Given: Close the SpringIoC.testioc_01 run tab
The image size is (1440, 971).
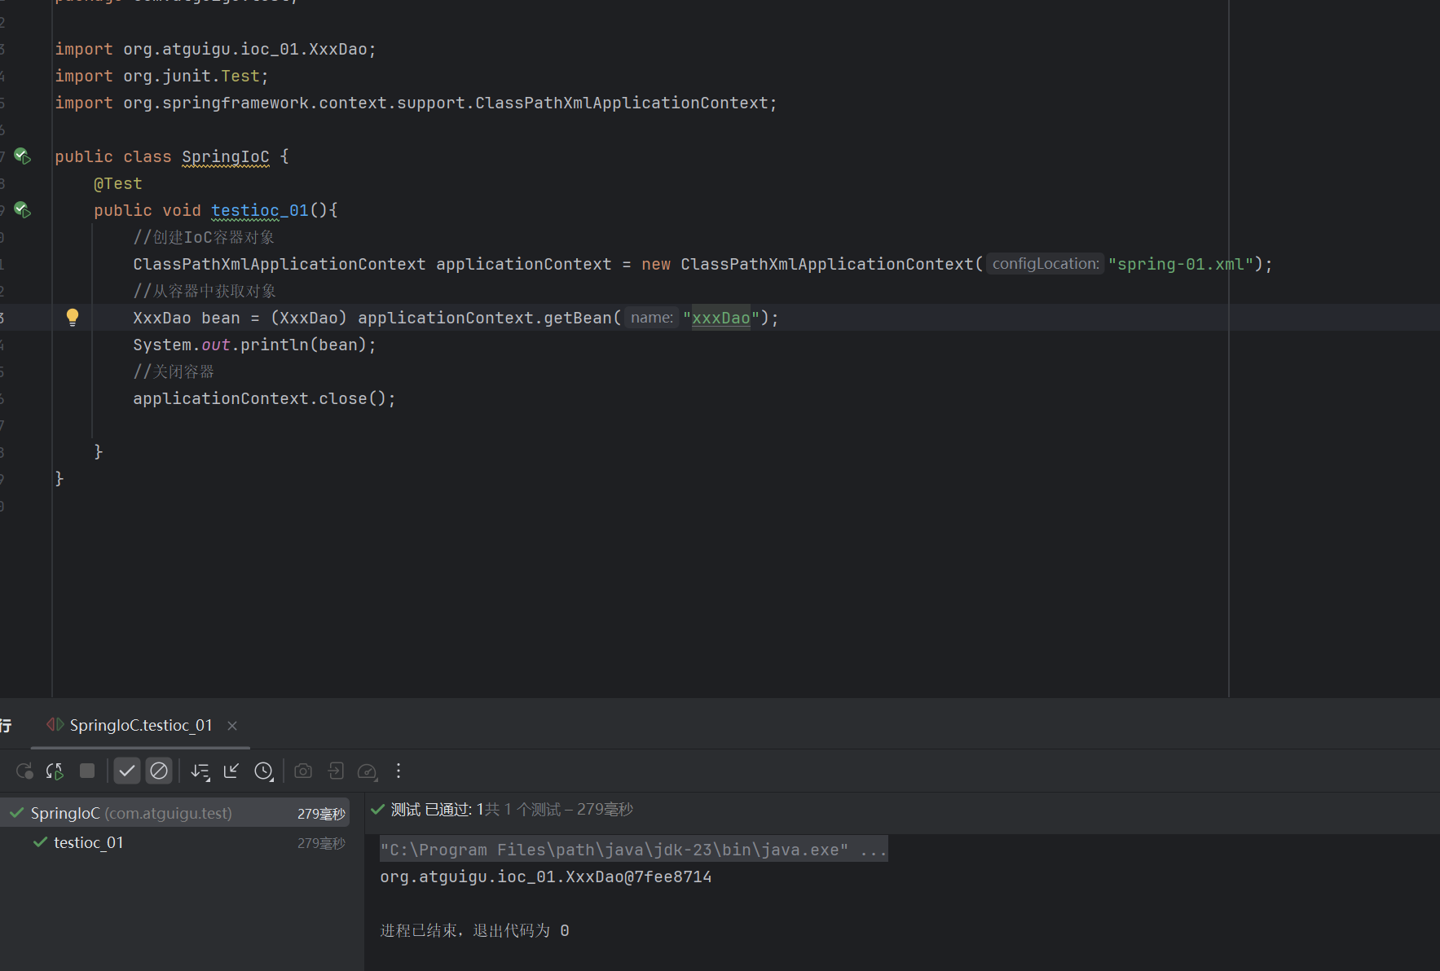Looking at the screenshot, I should click(232, 726).
